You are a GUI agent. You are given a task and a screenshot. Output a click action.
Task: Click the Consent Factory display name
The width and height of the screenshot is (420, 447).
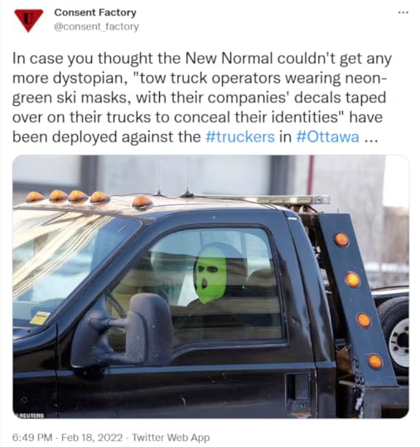click(95, 12)
